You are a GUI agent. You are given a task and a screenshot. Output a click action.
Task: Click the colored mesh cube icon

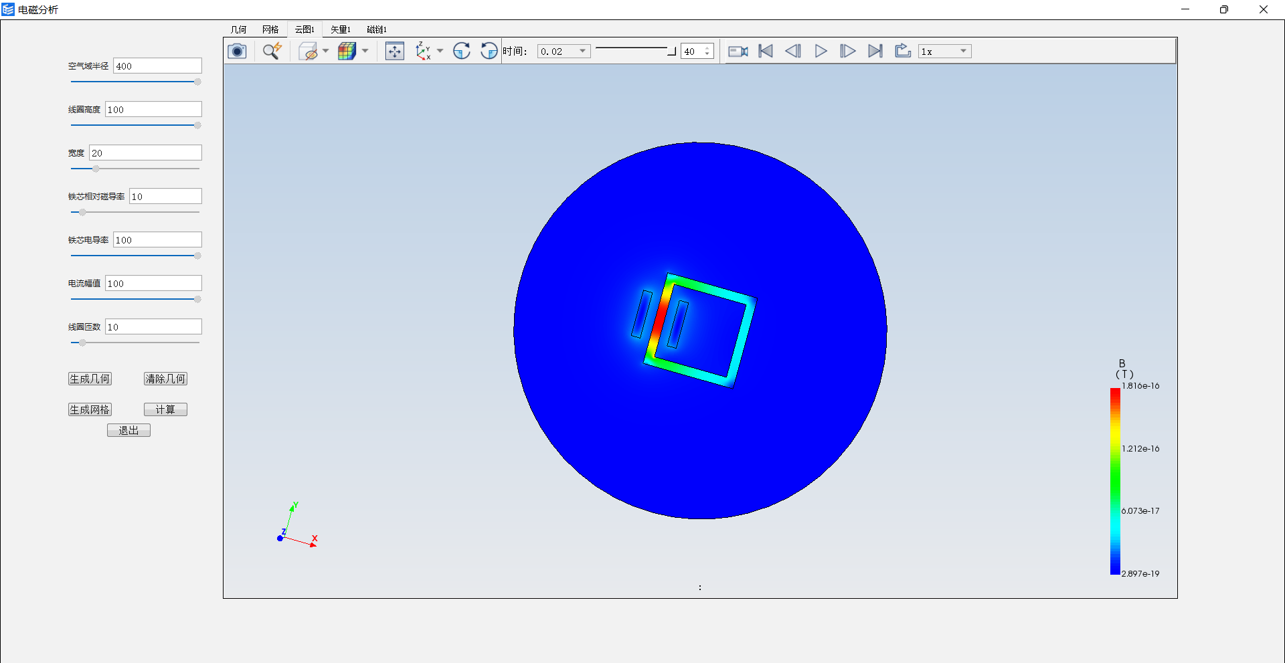(x=347, y=52)
